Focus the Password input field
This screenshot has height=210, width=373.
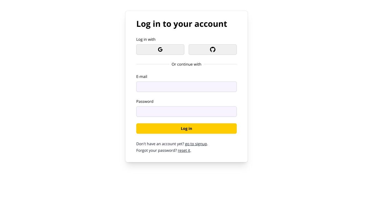(x=187, y=112)
